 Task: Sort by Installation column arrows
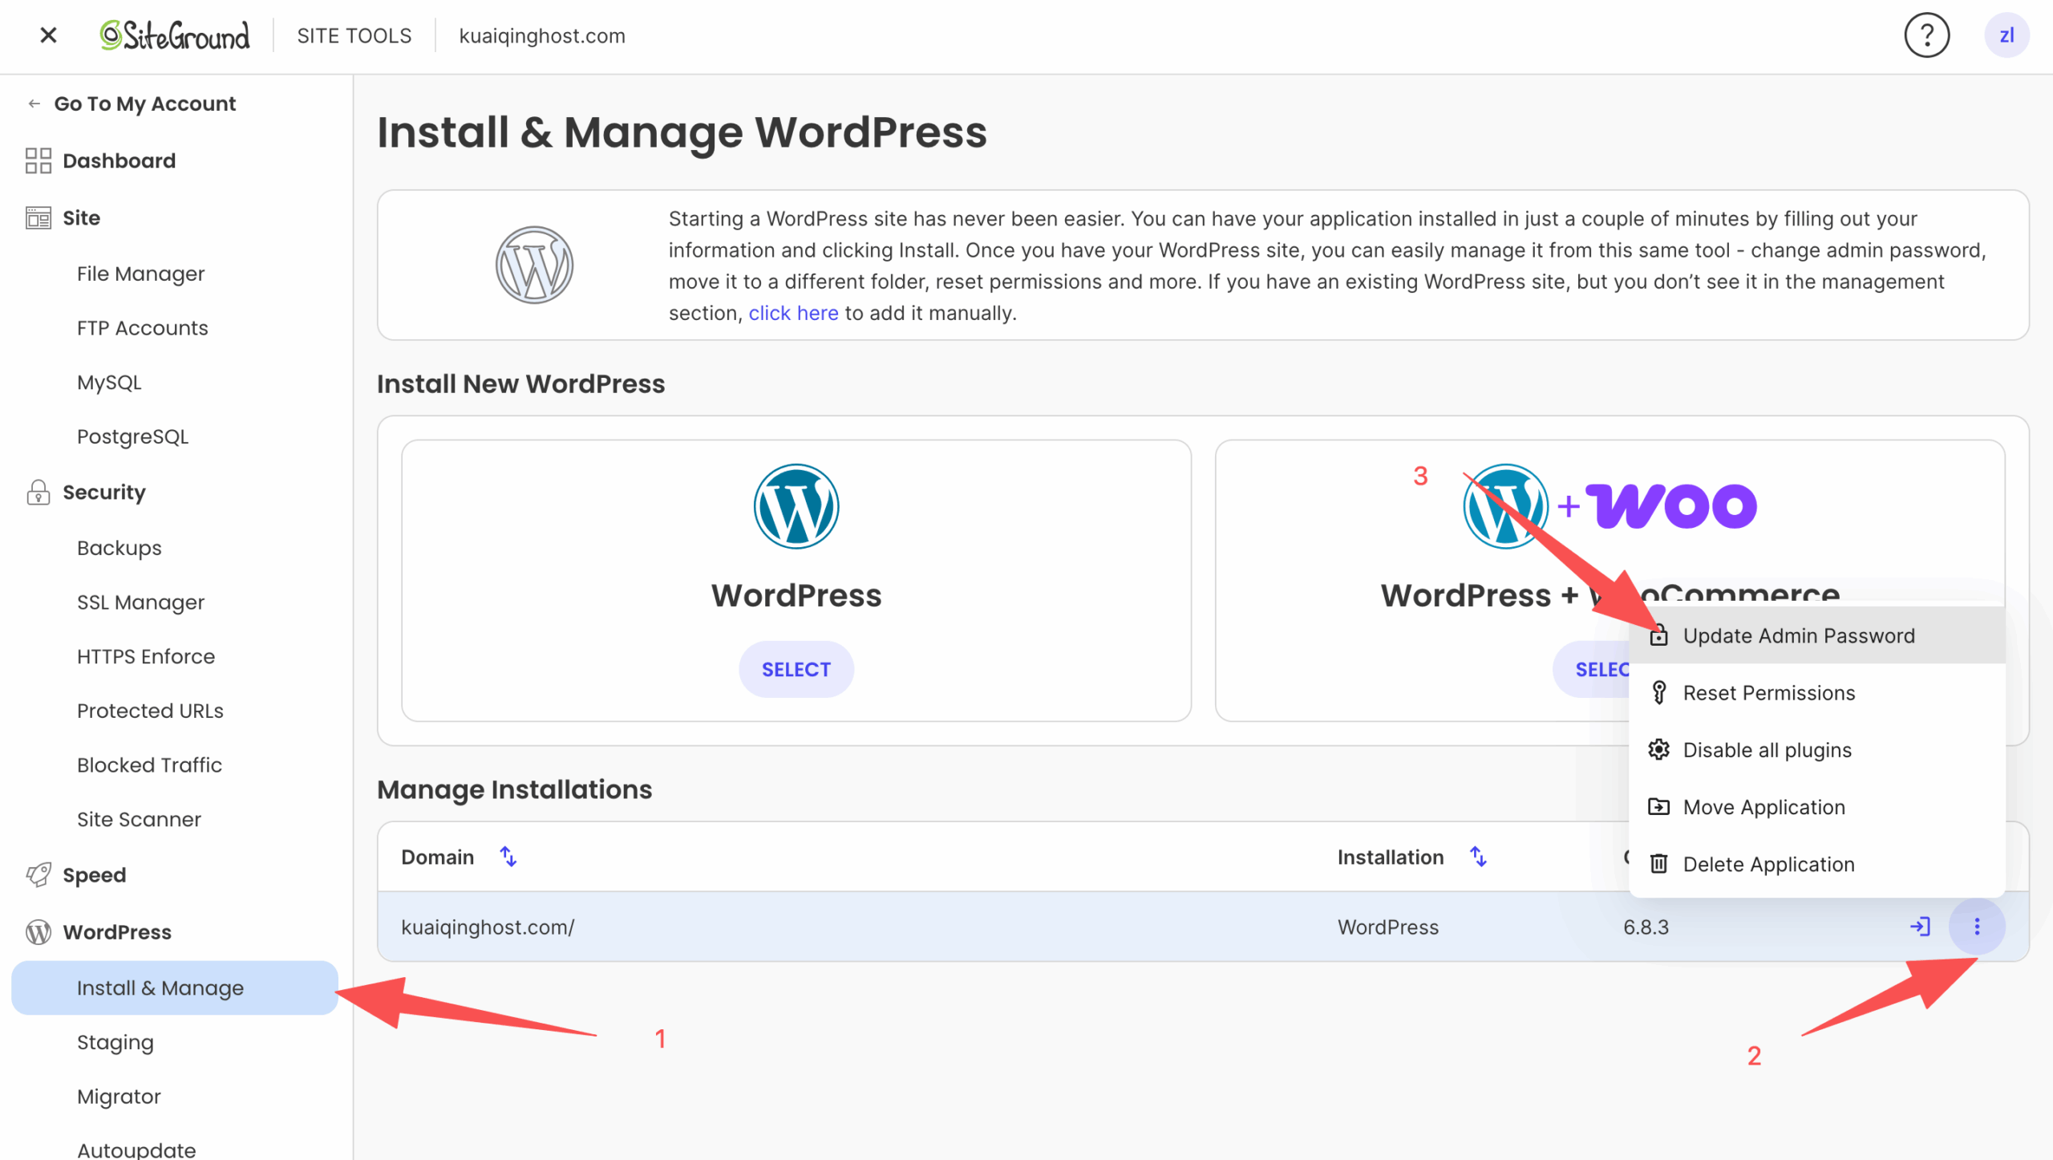1478,857
